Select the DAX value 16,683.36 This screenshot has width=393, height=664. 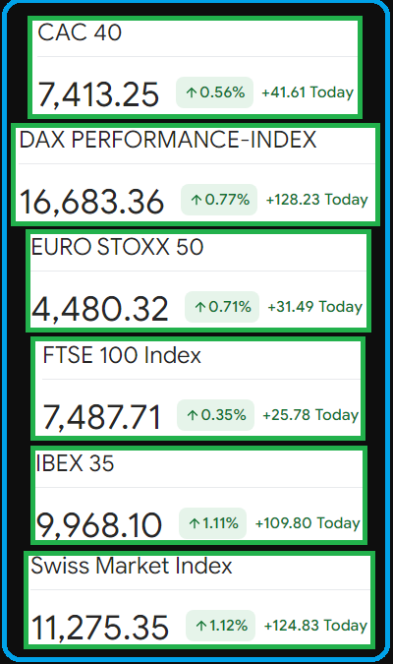click(x=91, y=202)
